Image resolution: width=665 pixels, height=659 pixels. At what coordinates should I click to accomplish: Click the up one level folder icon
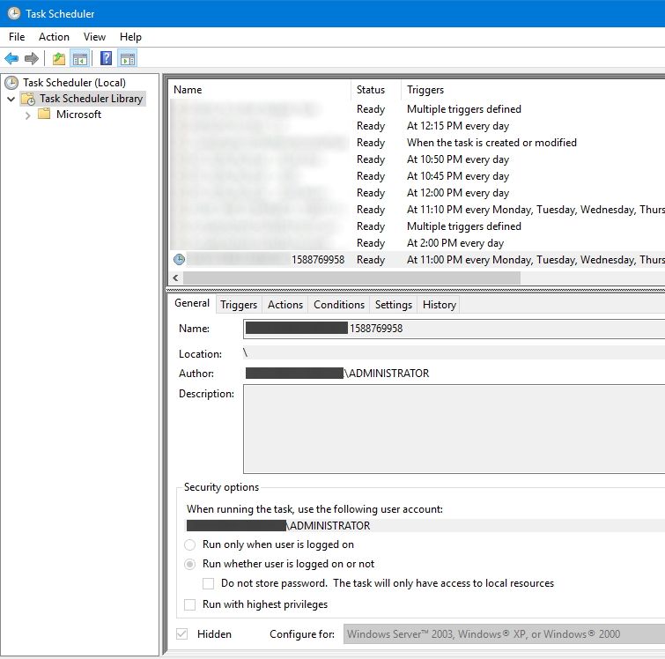tap(58, 58)
